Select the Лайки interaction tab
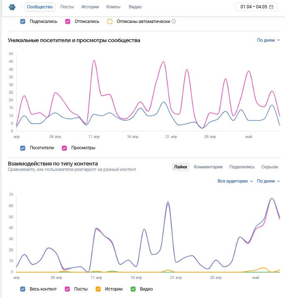This screenshot has width=285, height=298. (x=180, y=167)
